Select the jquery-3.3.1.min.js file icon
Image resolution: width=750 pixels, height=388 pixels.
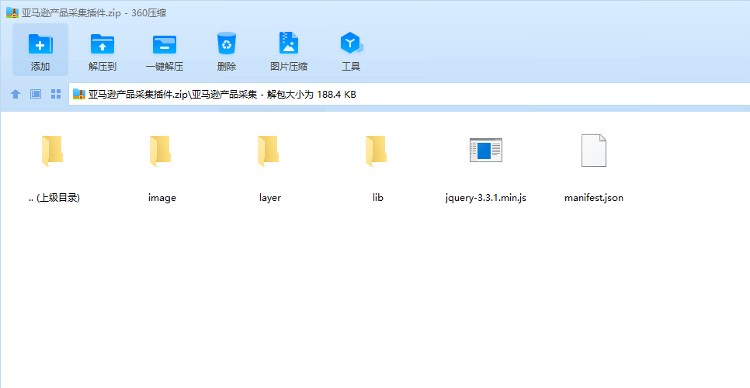tap(486, 150)
